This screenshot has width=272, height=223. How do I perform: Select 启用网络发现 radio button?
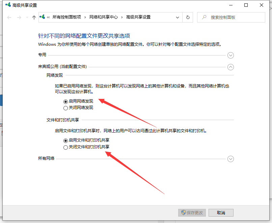click(x=65, y=101)
